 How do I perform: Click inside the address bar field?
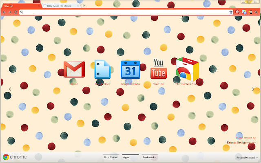126,12
